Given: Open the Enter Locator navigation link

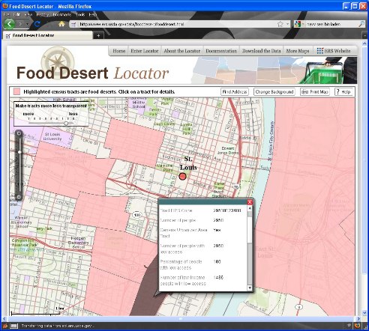Looking at the screenshot, I should click(145, 51).
